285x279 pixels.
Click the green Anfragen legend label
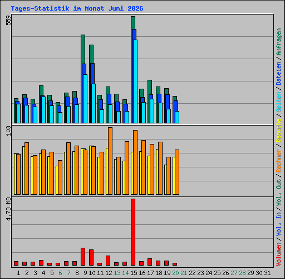tap(279, 42)
